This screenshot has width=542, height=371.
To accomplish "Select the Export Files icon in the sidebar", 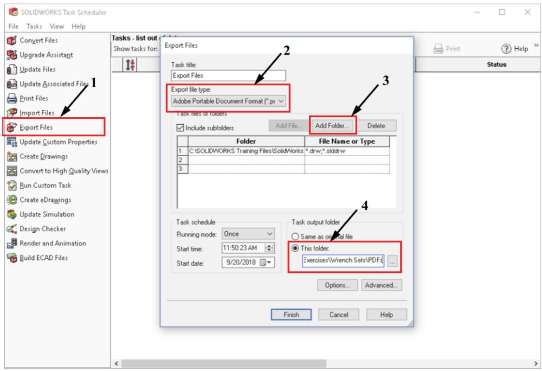I will pos(12,128).
